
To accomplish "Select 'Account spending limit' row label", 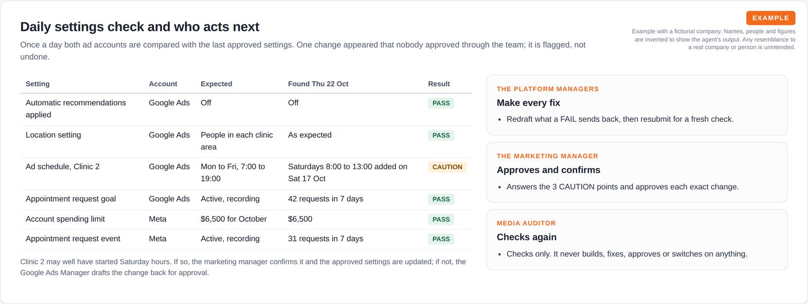I will (x=65, y=219).
